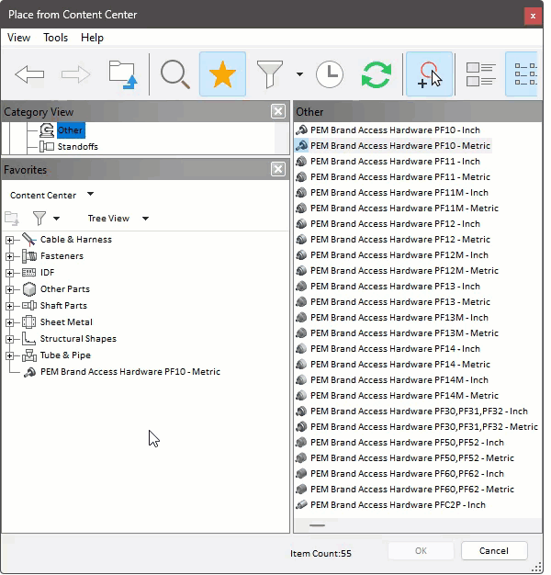Click the Filters funnel icon in toolbar
The width and height of the screenshot is (551, 575).
pos(270,74)
